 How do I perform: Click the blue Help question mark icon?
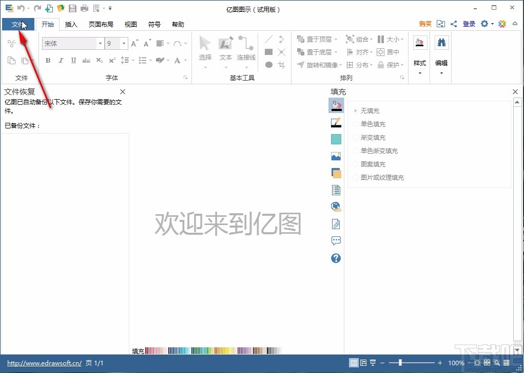click(x=336, y=258)
